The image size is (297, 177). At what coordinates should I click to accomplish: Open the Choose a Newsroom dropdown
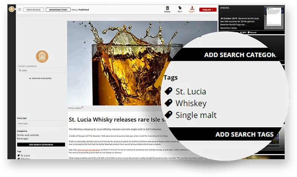pos(42,70)
